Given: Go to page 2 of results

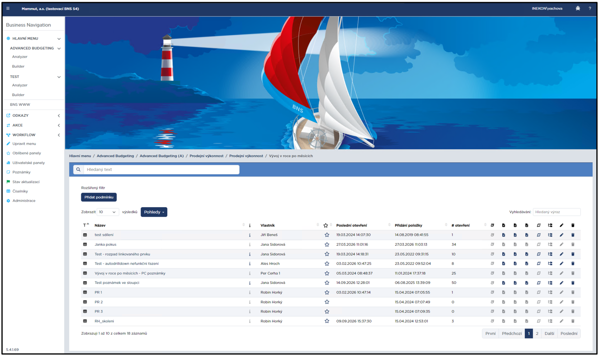Looking at the screenshot, I should [x=537, y=334].
